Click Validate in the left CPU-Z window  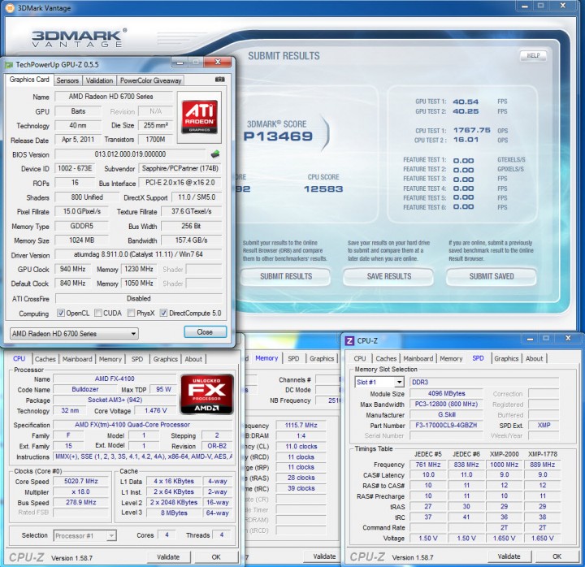point(168,557)
